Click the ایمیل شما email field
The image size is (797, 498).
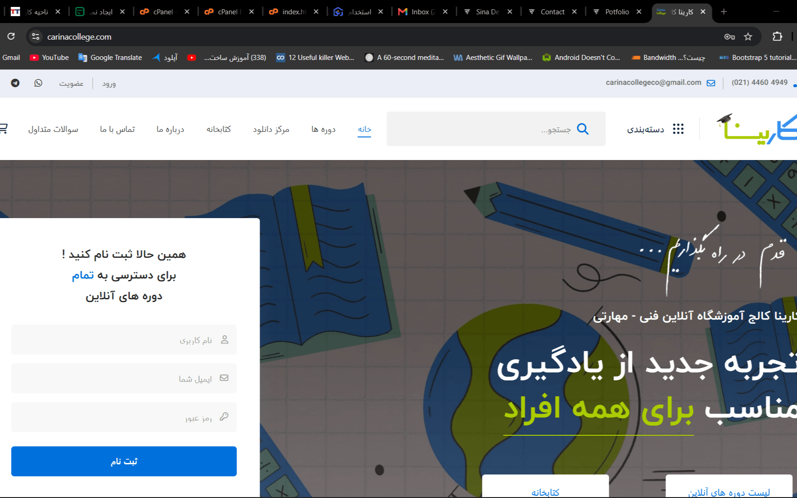[124, 379]
